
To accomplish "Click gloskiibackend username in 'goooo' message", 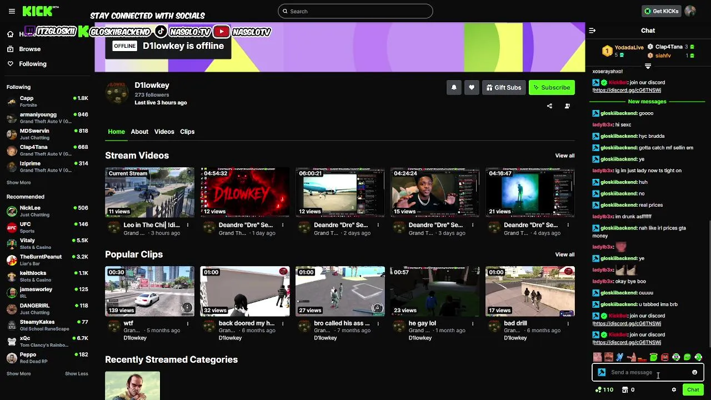I will tap(618, 113).
